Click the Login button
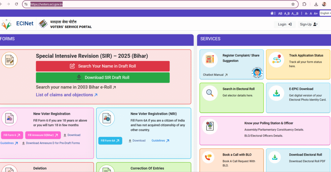This screenshot has width=331, height=172. [284, 24]
